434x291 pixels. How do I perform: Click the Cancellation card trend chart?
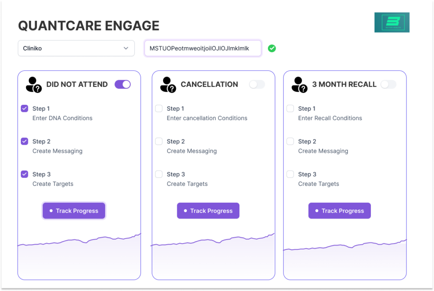point(214,256)
